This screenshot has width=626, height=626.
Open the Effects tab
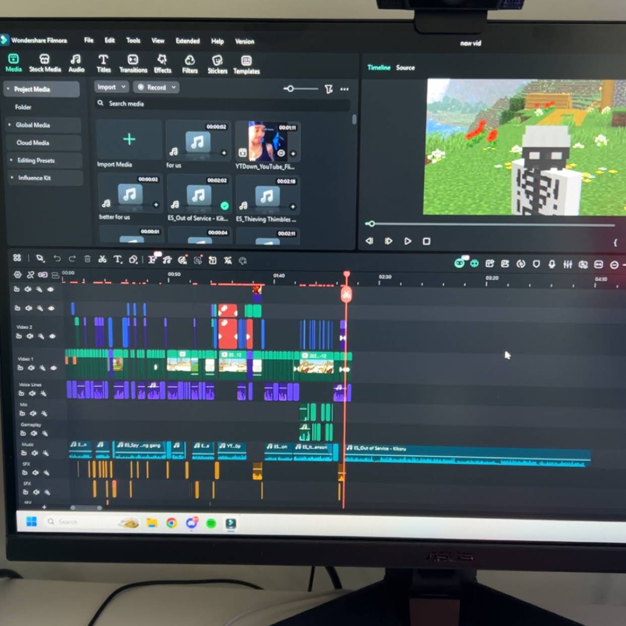[x=162, y=65]
